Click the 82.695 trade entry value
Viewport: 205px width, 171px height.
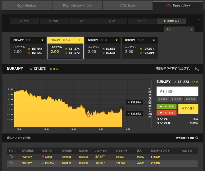tap(48, 157)
